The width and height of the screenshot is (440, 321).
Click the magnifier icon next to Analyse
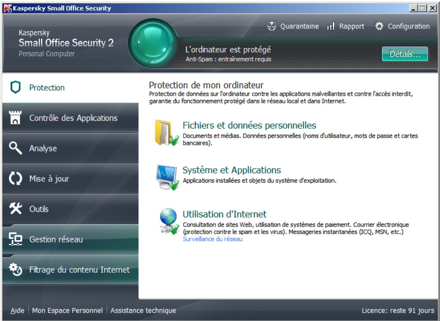coord(15,148)
